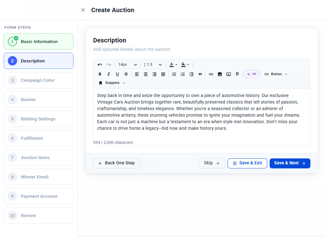Insert a numbered list
The width and height of the screenshot is (326, 237).
(182, 74)
